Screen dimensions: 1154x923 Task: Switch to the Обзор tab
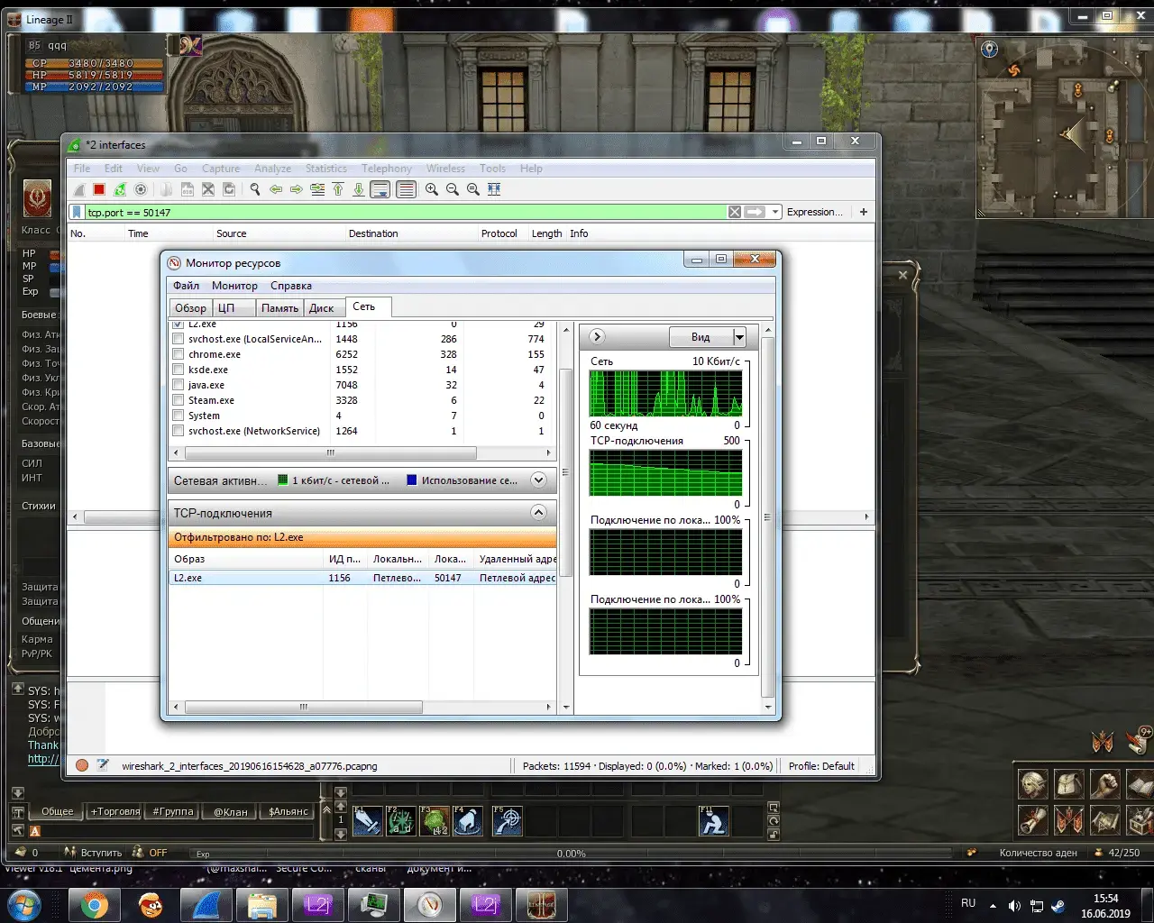point(191,308)
